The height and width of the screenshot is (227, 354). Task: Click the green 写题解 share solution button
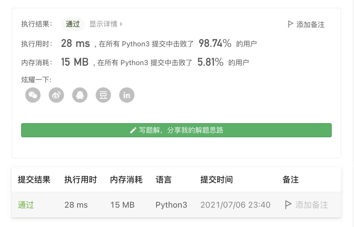coord(176,130)
